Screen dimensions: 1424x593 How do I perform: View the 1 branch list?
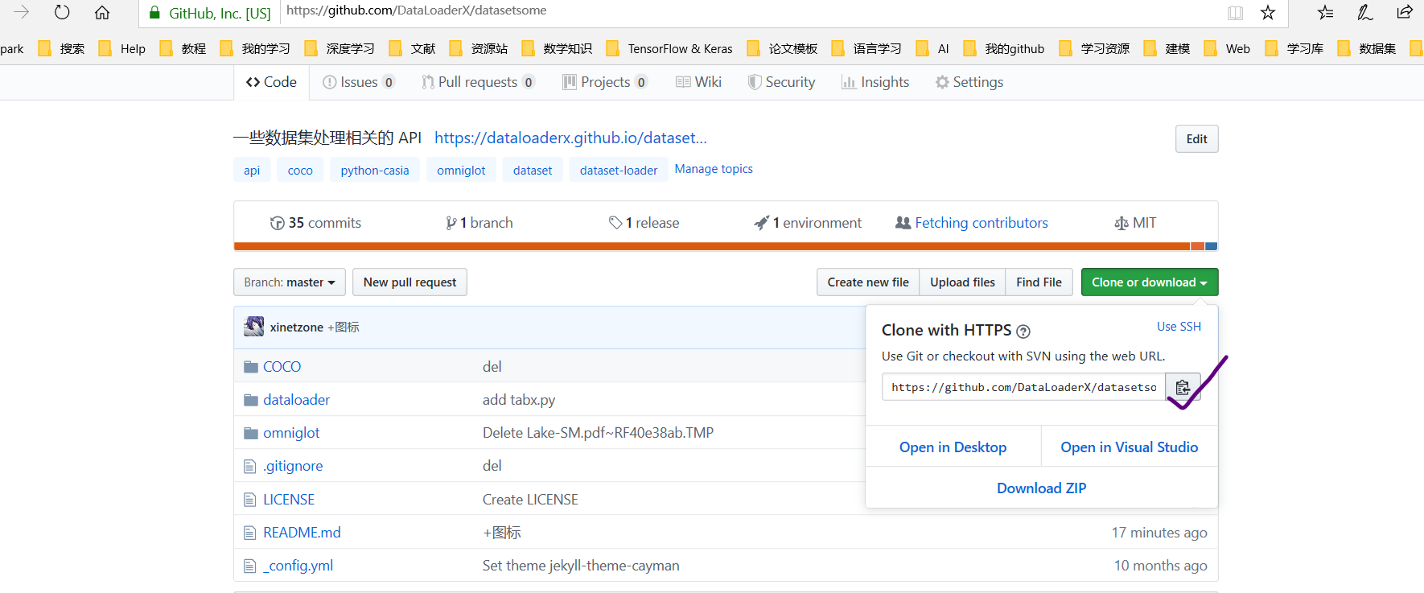click(x=479, y=223)
